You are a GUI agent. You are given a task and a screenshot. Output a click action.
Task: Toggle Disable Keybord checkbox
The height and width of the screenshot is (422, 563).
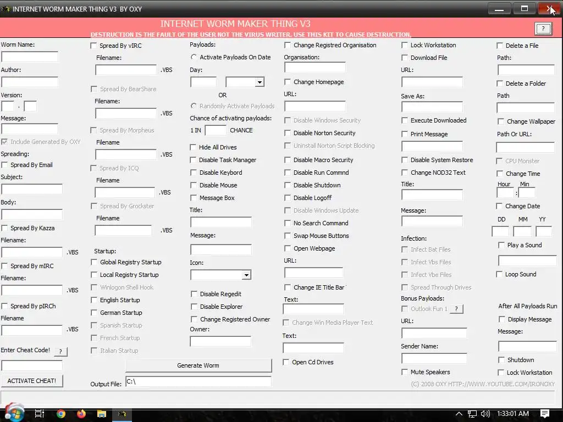tap(194, 173)
